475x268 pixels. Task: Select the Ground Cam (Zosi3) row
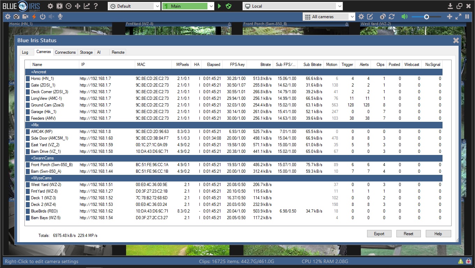[234, 105]
